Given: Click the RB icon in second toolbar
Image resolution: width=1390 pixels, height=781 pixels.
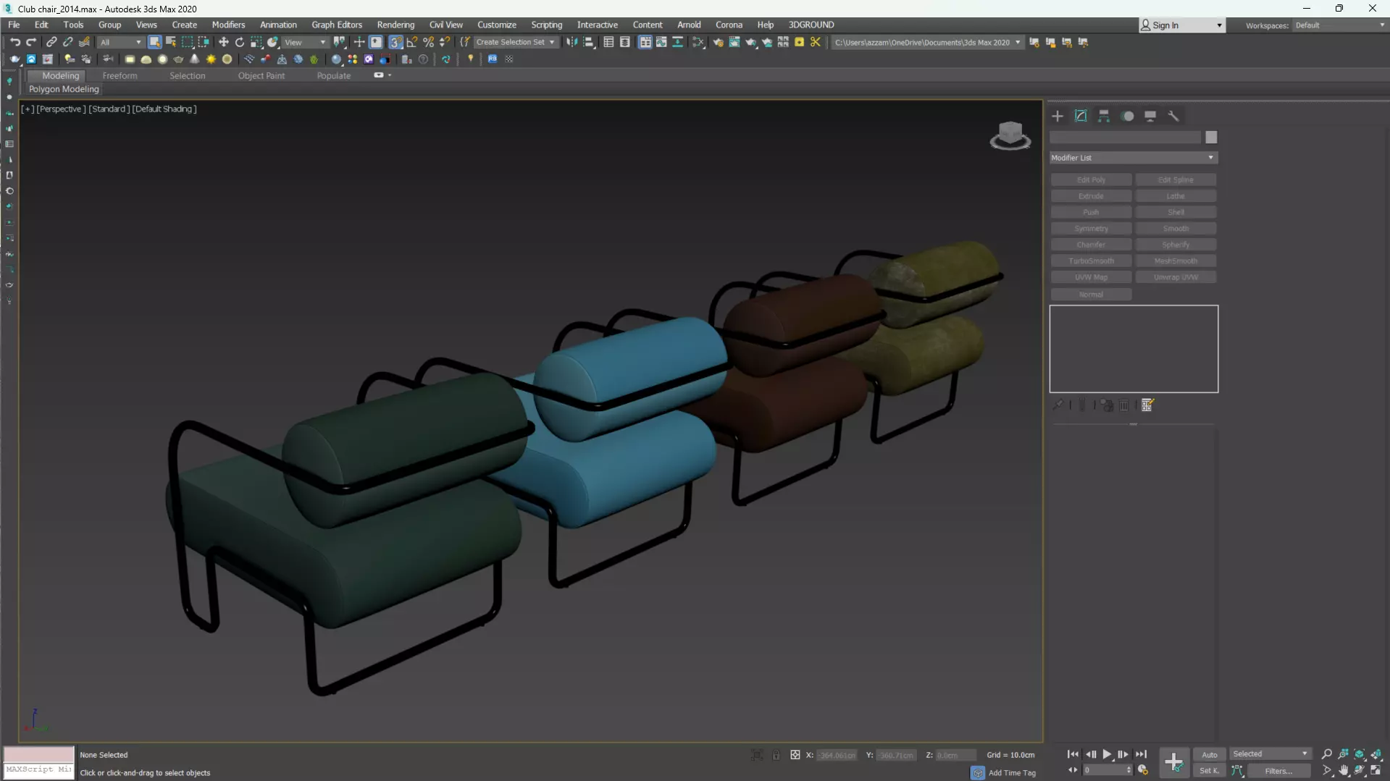Looking at the screenshot, I should pos(493,59).
